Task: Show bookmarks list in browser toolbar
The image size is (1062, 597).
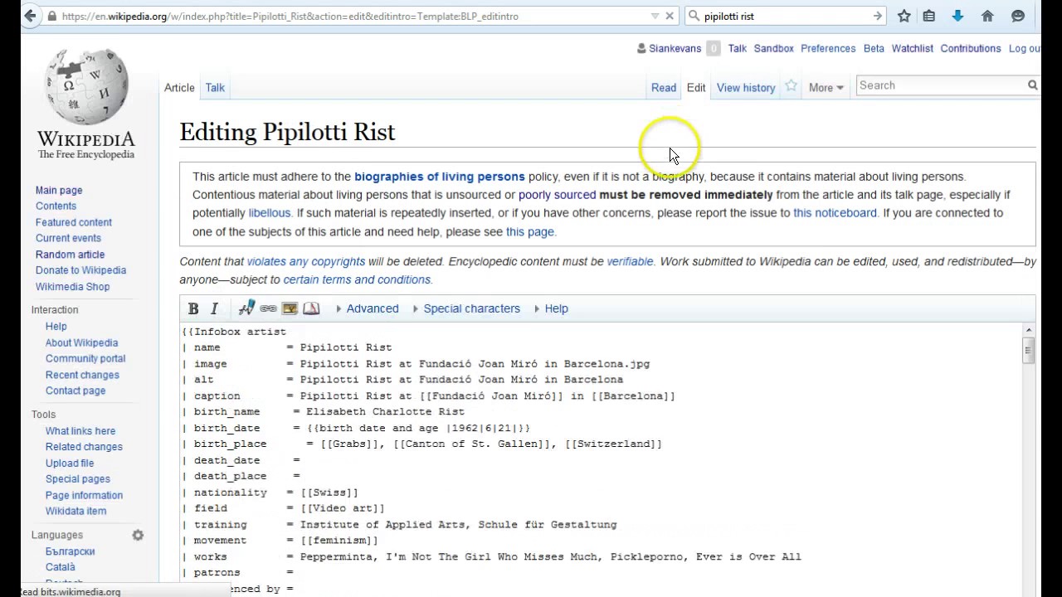Action: tap(929, 16)
